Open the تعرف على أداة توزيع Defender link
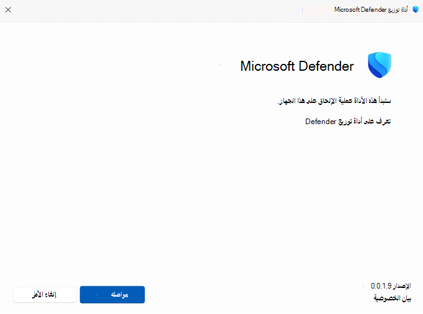The height and width of the screenshot is (314, 423). (x=348, y=122)
